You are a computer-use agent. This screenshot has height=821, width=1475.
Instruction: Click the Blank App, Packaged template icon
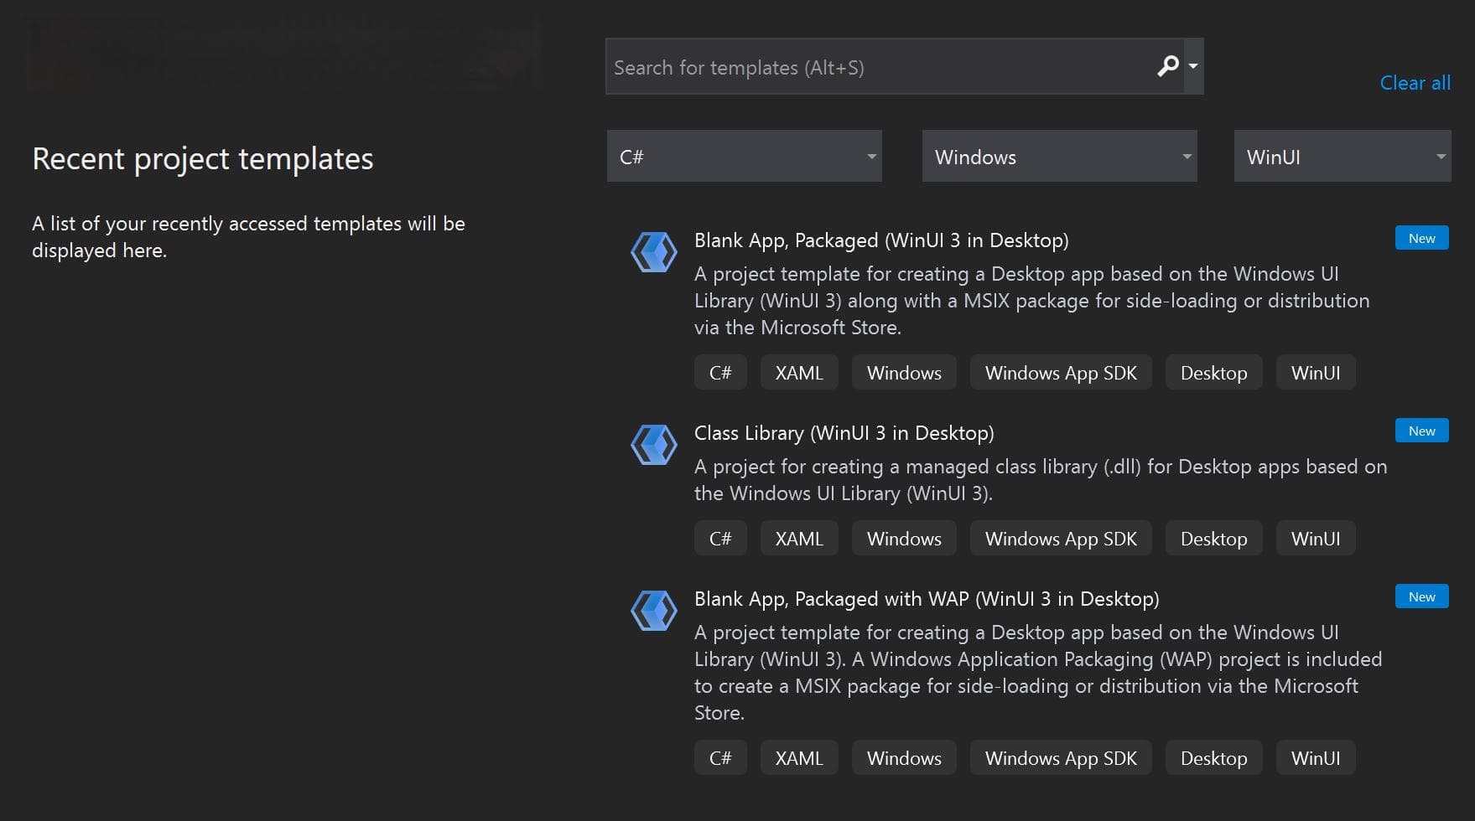654,252
